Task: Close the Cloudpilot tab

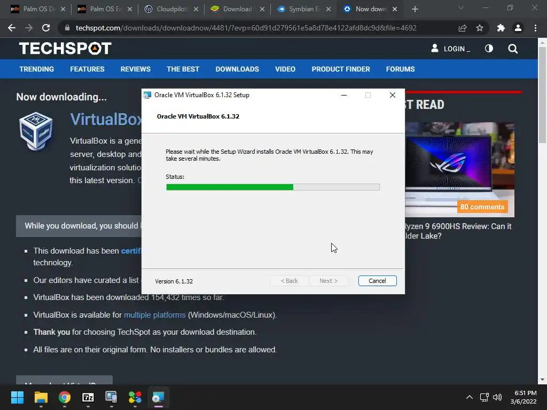Action: pos(196,9)
